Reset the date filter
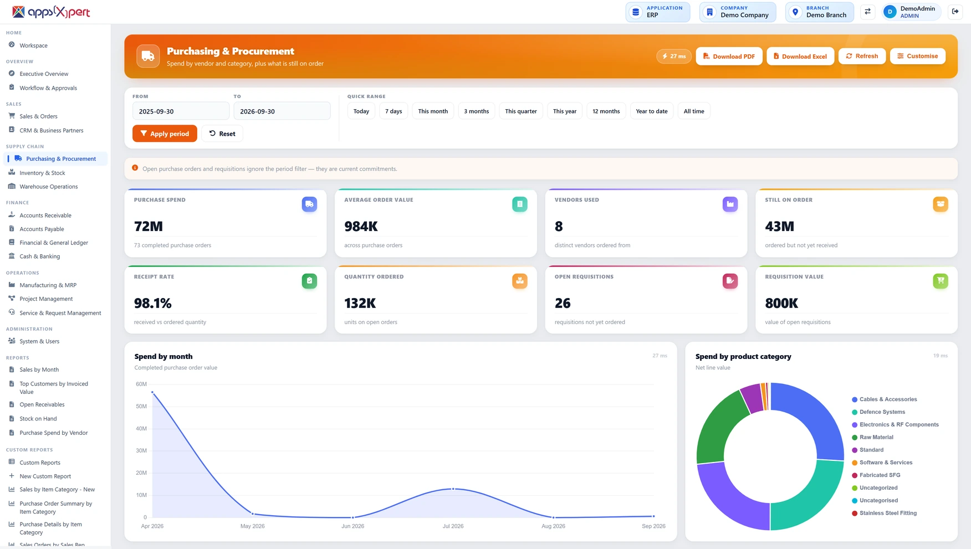971x549 pixels. coord(222,134)
